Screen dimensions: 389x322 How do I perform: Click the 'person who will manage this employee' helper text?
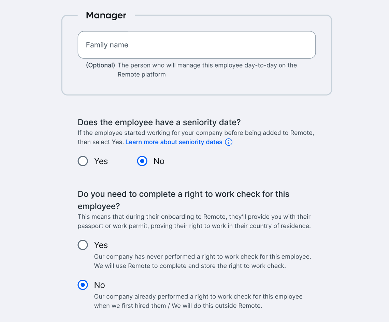[x=207, y=70]
